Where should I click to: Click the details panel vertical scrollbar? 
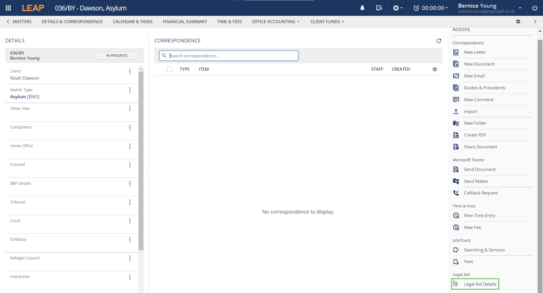[141, 161]
